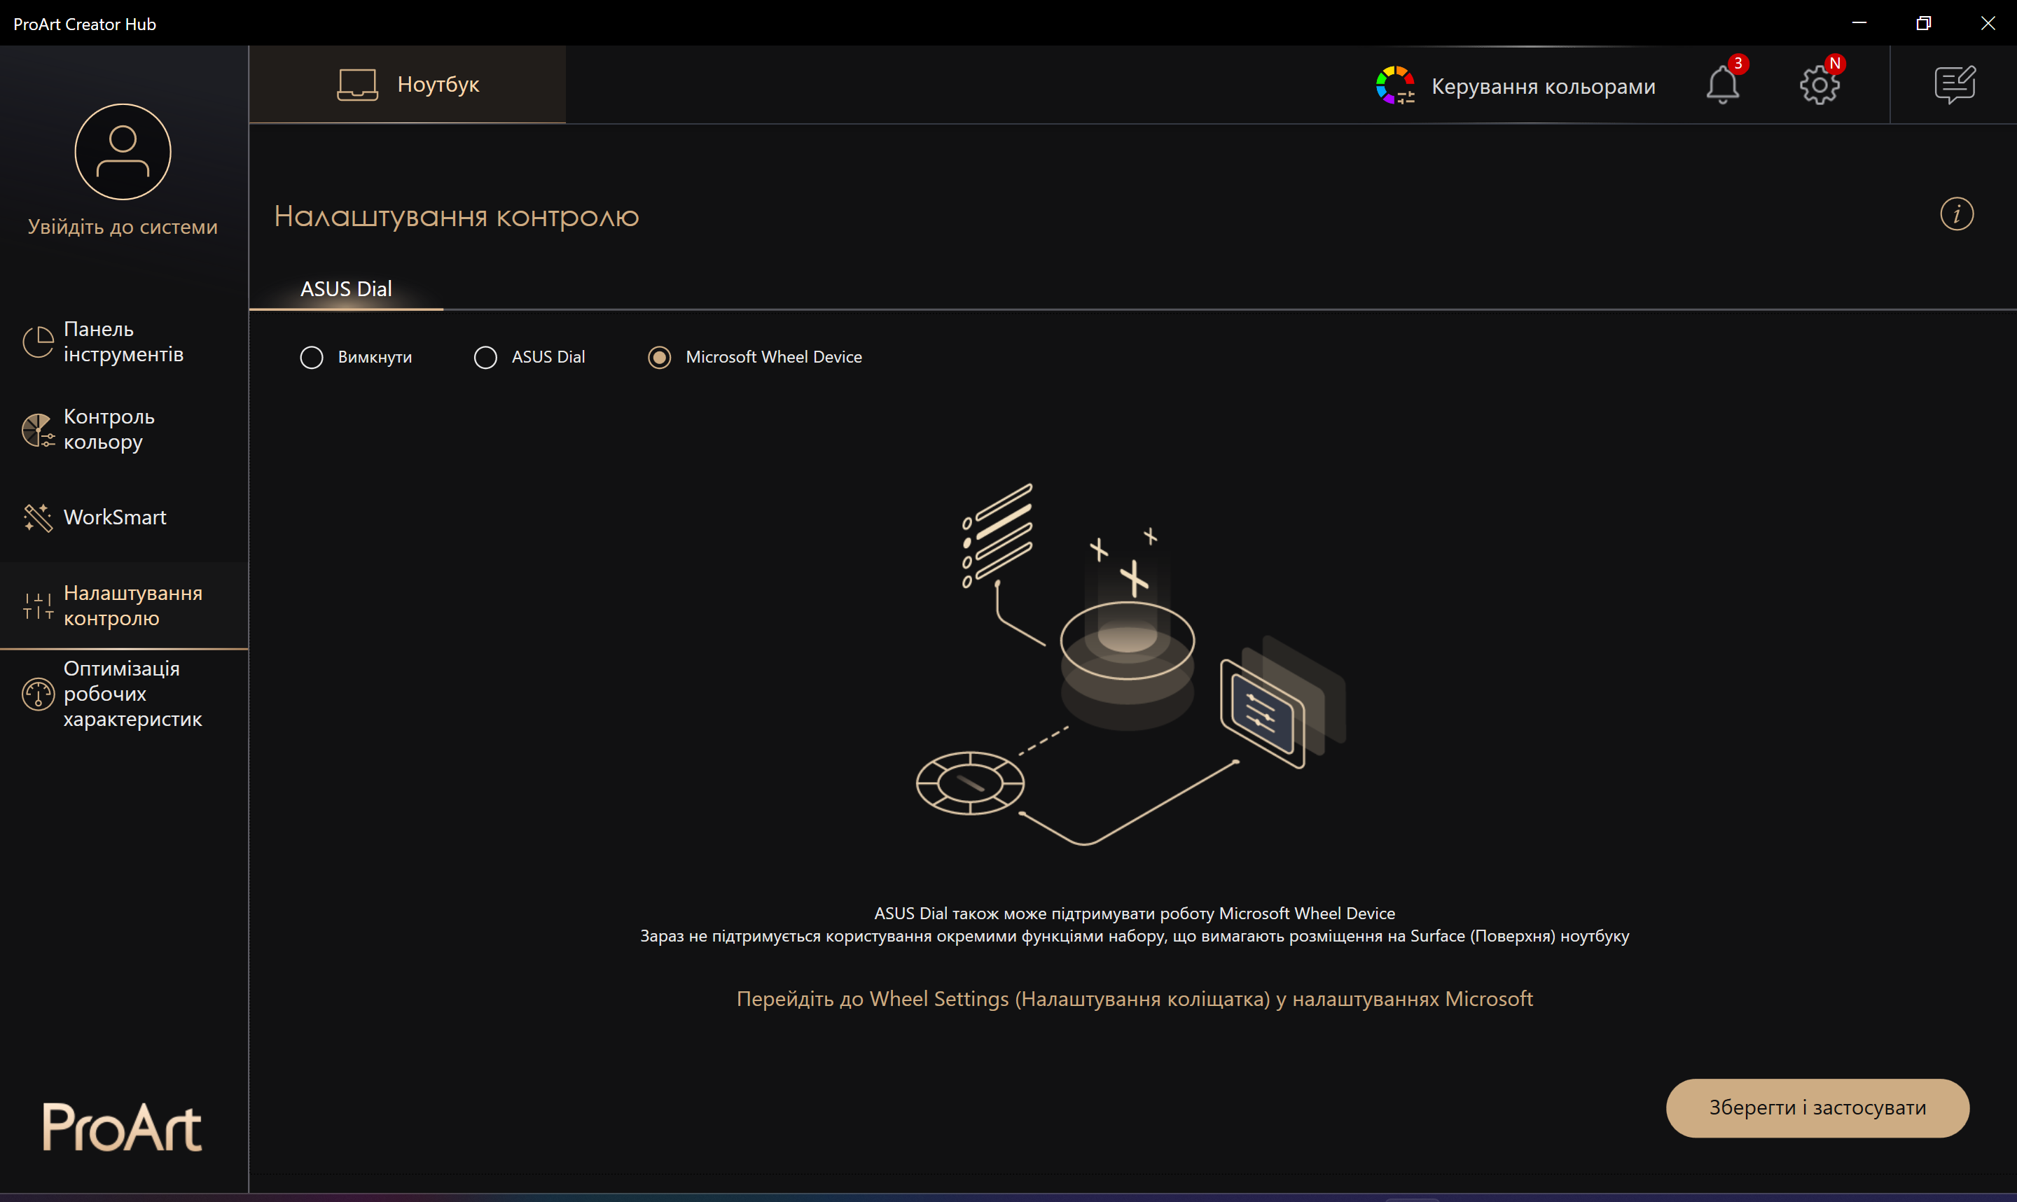Viewport: 2017px width, 1202px height.
Task: Select the Вимкнути radio option
Action: [x=312, y=357]
